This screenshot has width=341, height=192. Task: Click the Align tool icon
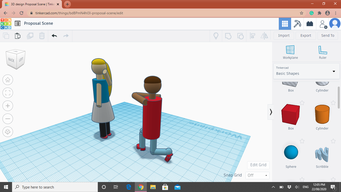point(252,36)
